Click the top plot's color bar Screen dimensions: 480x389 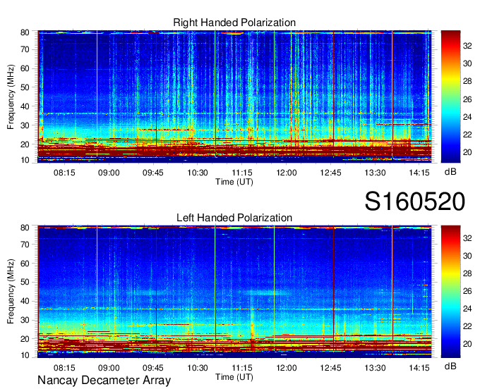450,97
